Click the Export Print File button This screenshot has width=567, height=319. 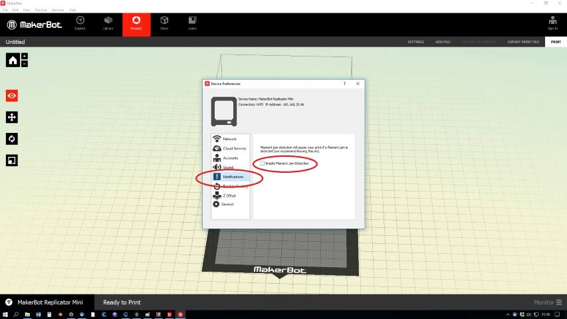(522, 42)
